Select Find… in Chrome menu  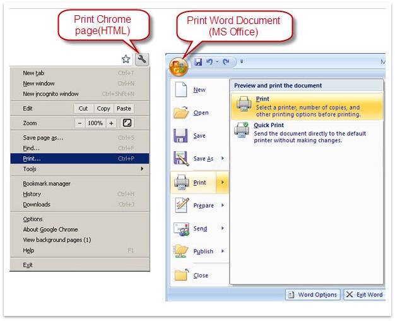(80, 148)
